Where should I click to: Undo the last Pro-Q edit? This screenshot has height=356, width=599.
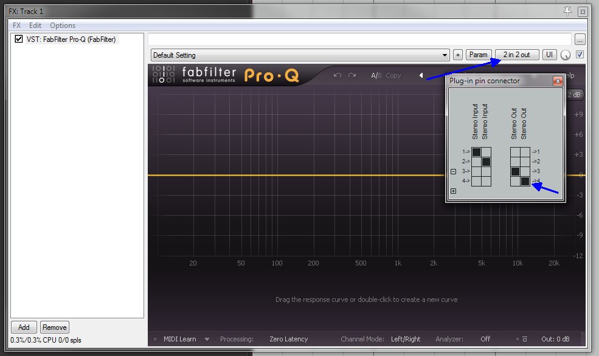[337, 75]
